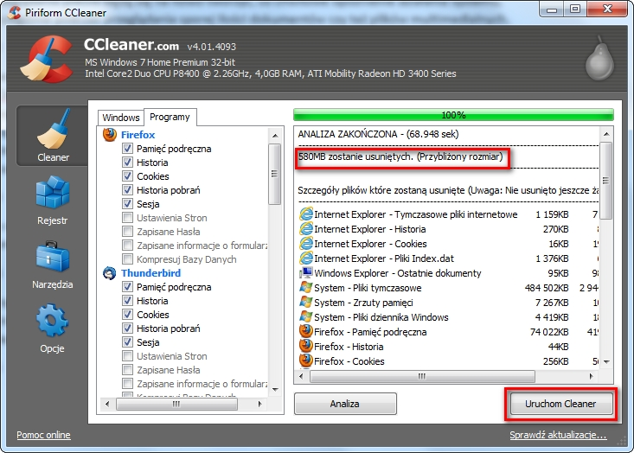Click IE icon for Internet Explorer Historia
Screen dimensions: 634x453
pyautogui.click(x=306, y=229)
